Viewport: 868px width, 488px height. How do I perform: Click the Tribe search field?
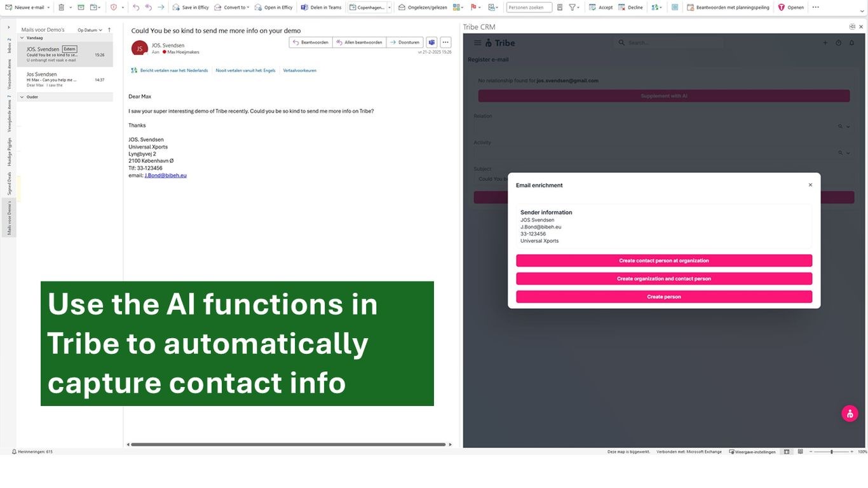click(668, 43)
